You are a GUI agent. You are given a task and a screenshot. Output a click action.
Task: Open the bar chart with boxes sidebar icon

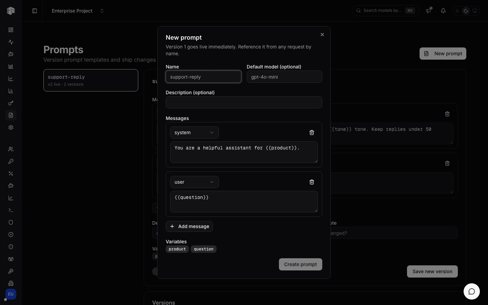(11, 66)
